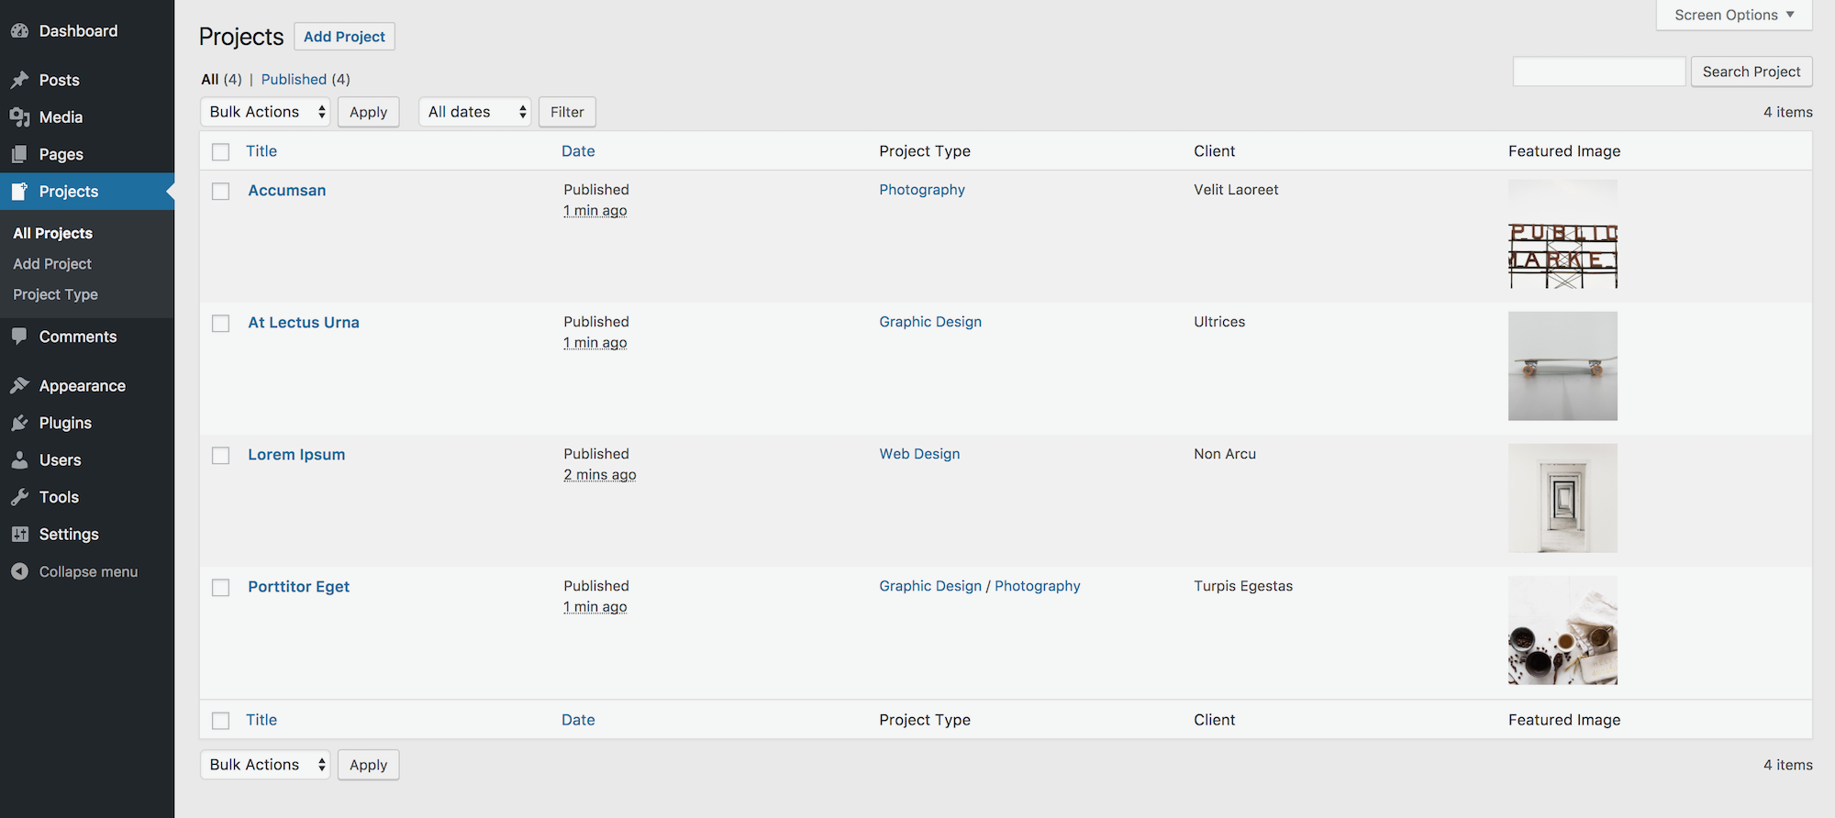The height and width of the screenshot is (818, 1835).
Task: Sort by the Title column in the header
Action: tap(261, 151)
